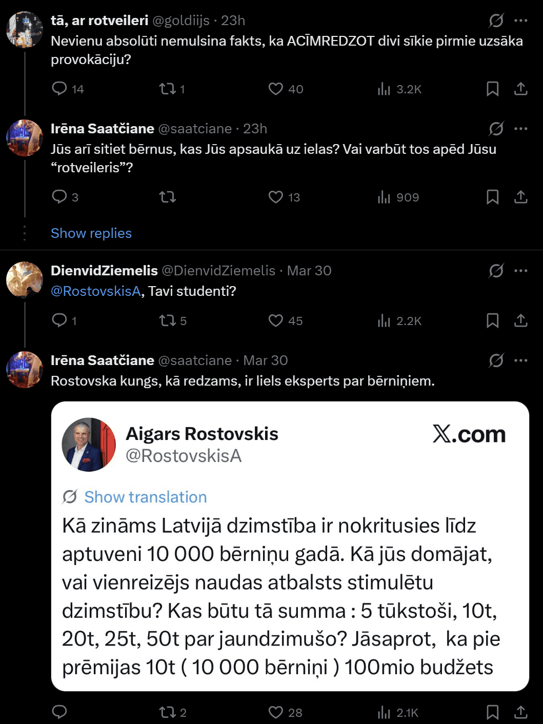The image size is (543, 724).
Task: Click Grok icon on Irēna's Mar 30 tweet
Action: (496, 360)
